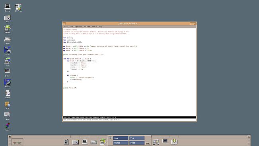The height and width of the screenshot is (146, 259).
Task: Open the Emacs Tools menu
Action: click(94, 26)
